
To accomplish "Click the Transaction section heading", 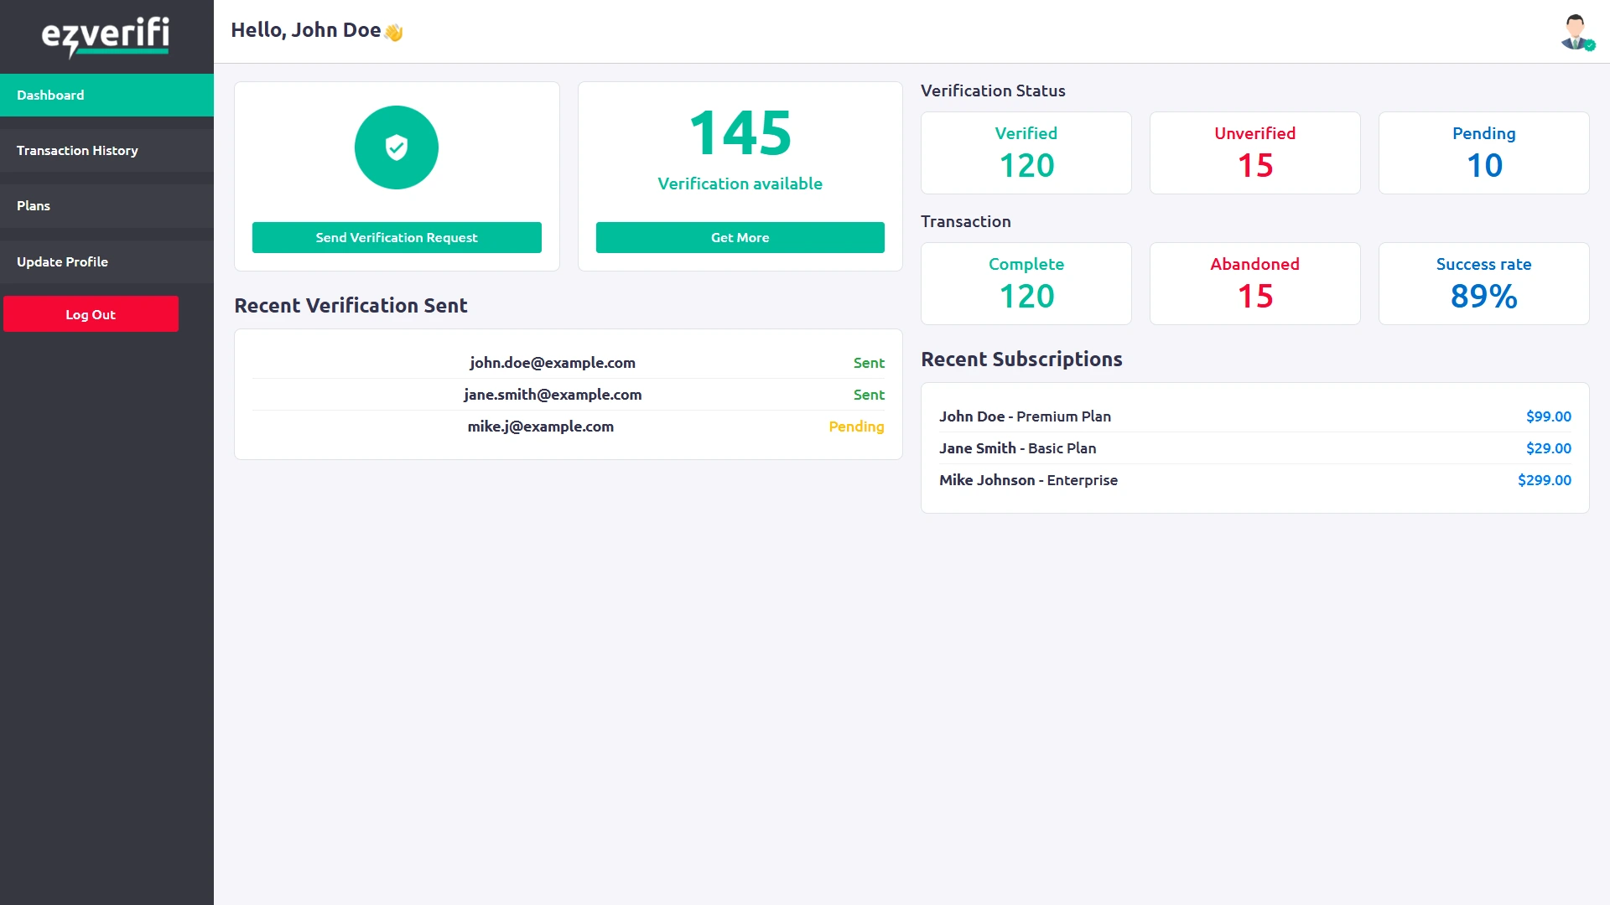I will tap(965, 221).
